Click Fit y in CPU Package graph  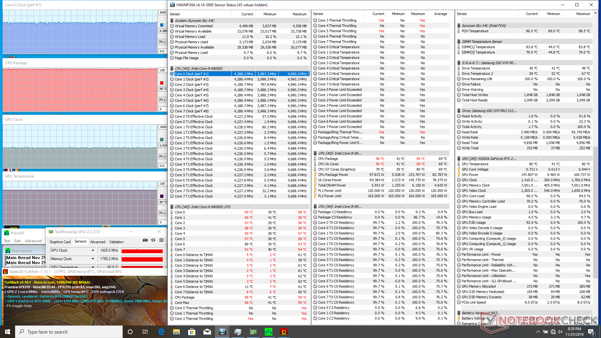162,100
